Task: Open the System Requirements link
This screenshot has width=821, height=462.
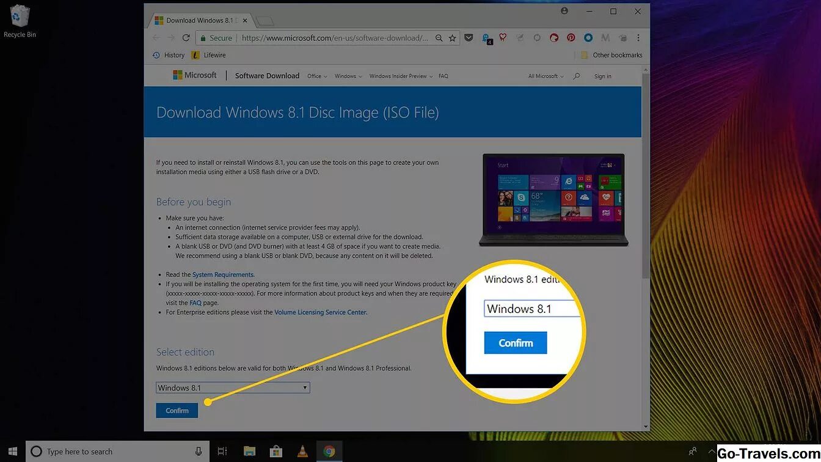Action: (x=223, y=275)
